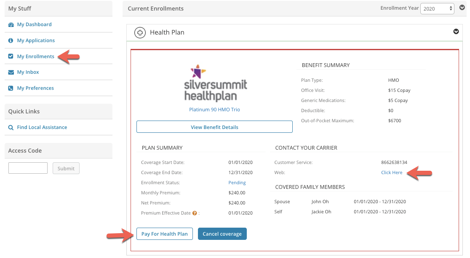This screenshot has width=470, height=258.
Task: Select the Plan Type HMO value
Action: 394,81
